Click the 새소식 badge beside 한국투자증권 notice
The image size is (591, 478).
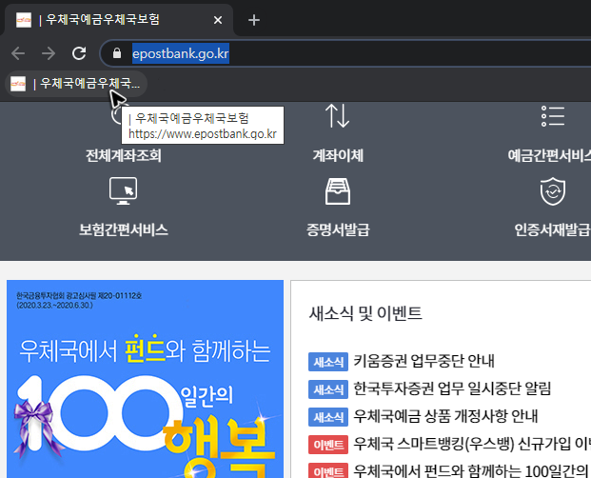point(328,389)
